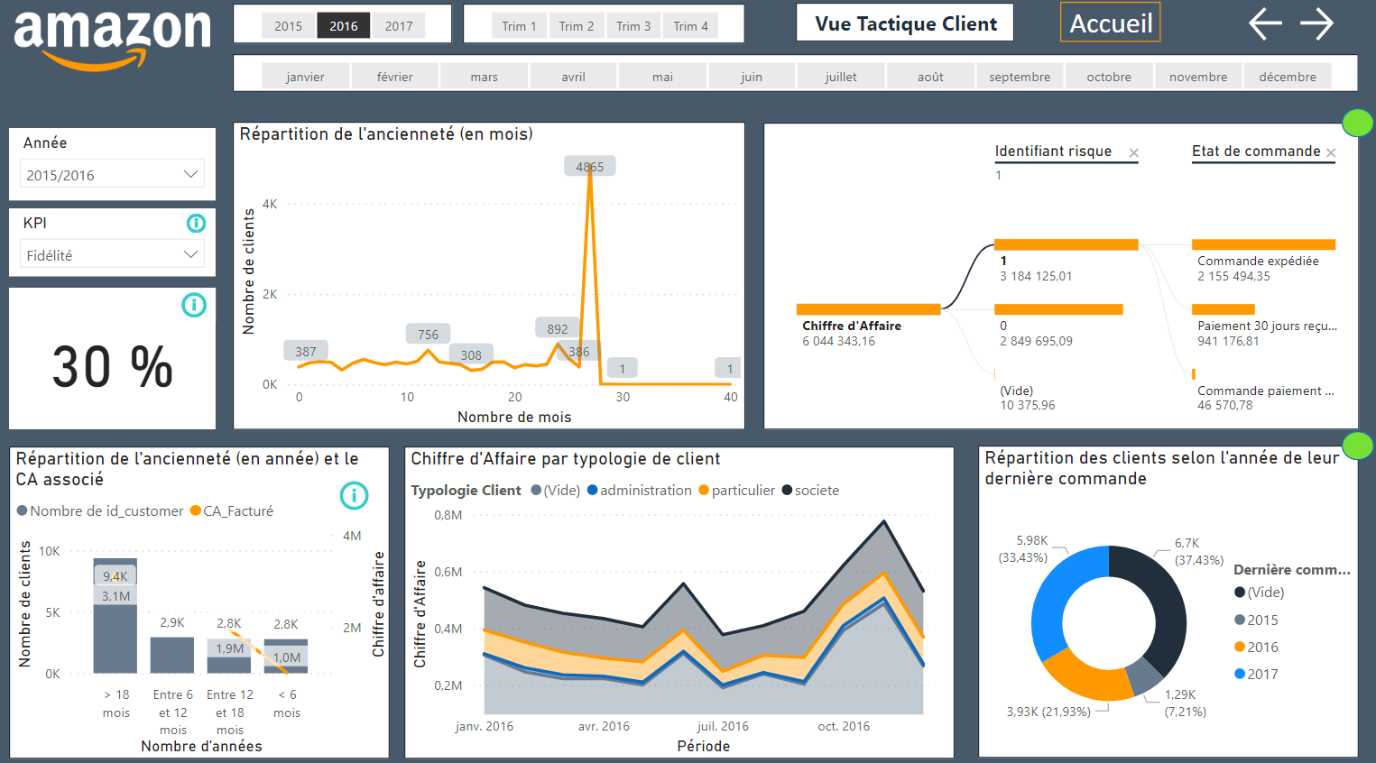Filter on septembre month
Screen dimensions: 1376x763
(1020, 77)
